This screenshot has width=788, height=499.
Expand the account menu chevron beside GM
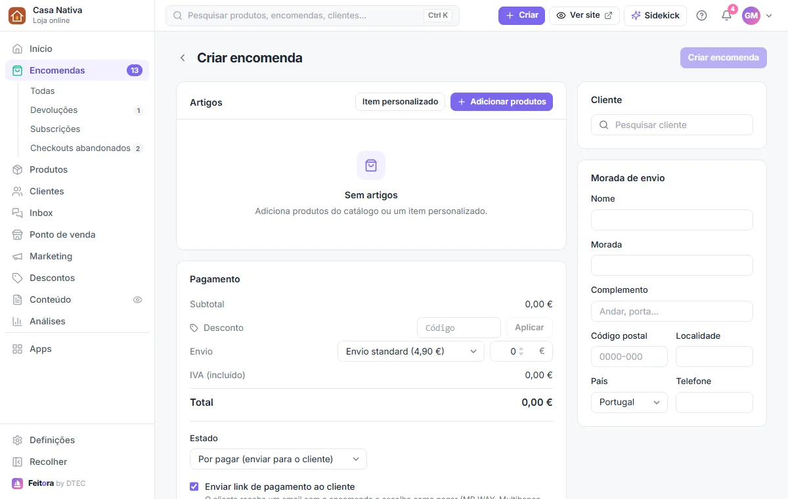tap(769, 15)
